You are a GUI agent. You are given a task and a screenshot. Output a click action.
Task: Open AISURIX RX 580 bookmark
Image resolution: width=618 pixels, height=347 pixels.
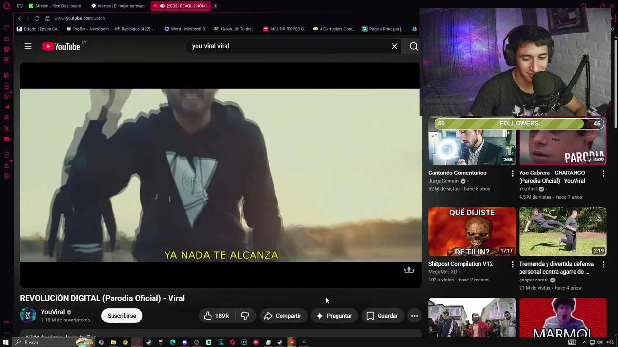pyautogui.click(x=285, y=29)
